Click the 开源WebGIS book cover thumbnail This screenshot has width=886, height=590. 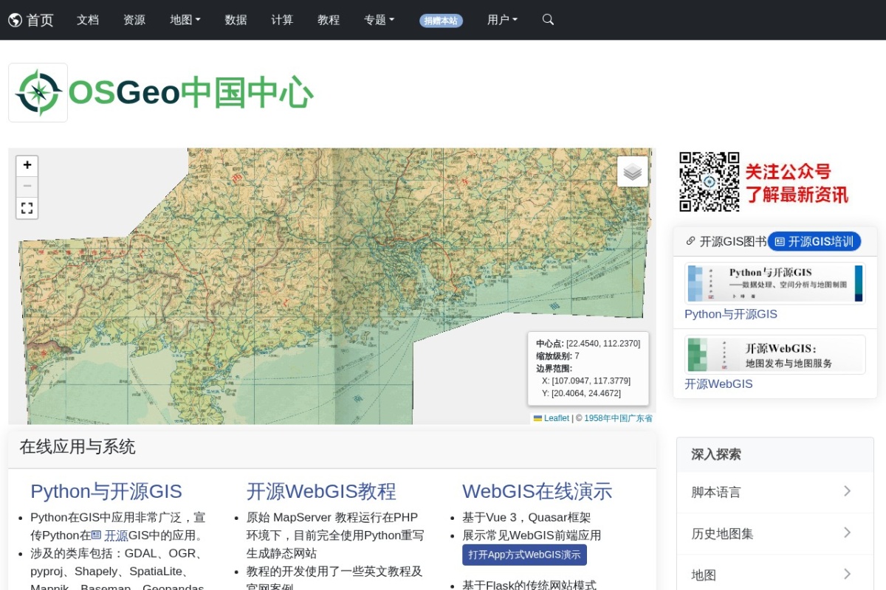(775, 355)
